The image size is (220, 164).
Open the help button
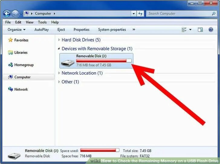(211, 29)
